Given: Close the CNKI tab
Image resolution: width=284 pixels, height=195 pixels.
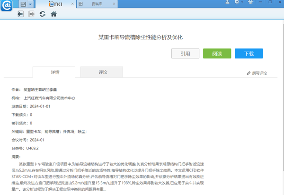Looking at the screenshot, I should tap(72, 4).
